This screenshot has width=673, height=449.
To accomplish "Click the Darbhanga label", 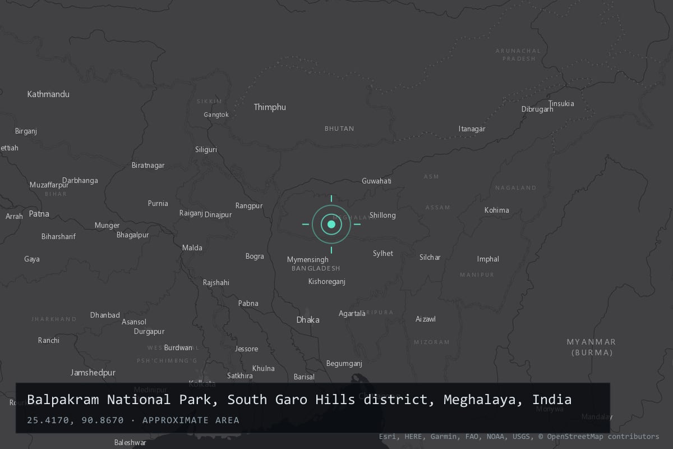I will (80, 181).
